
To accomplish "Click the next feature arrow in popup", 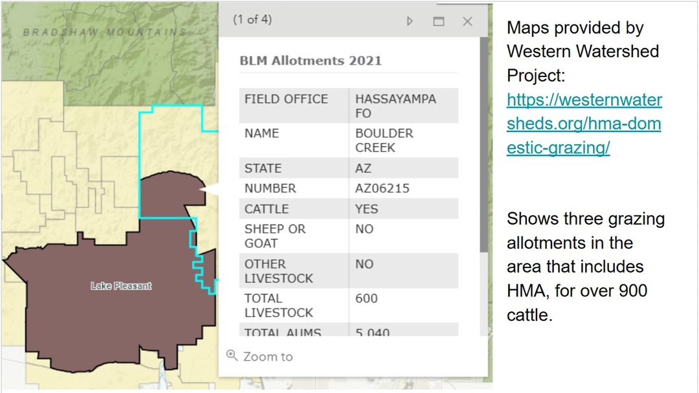I will pos(410,21).
